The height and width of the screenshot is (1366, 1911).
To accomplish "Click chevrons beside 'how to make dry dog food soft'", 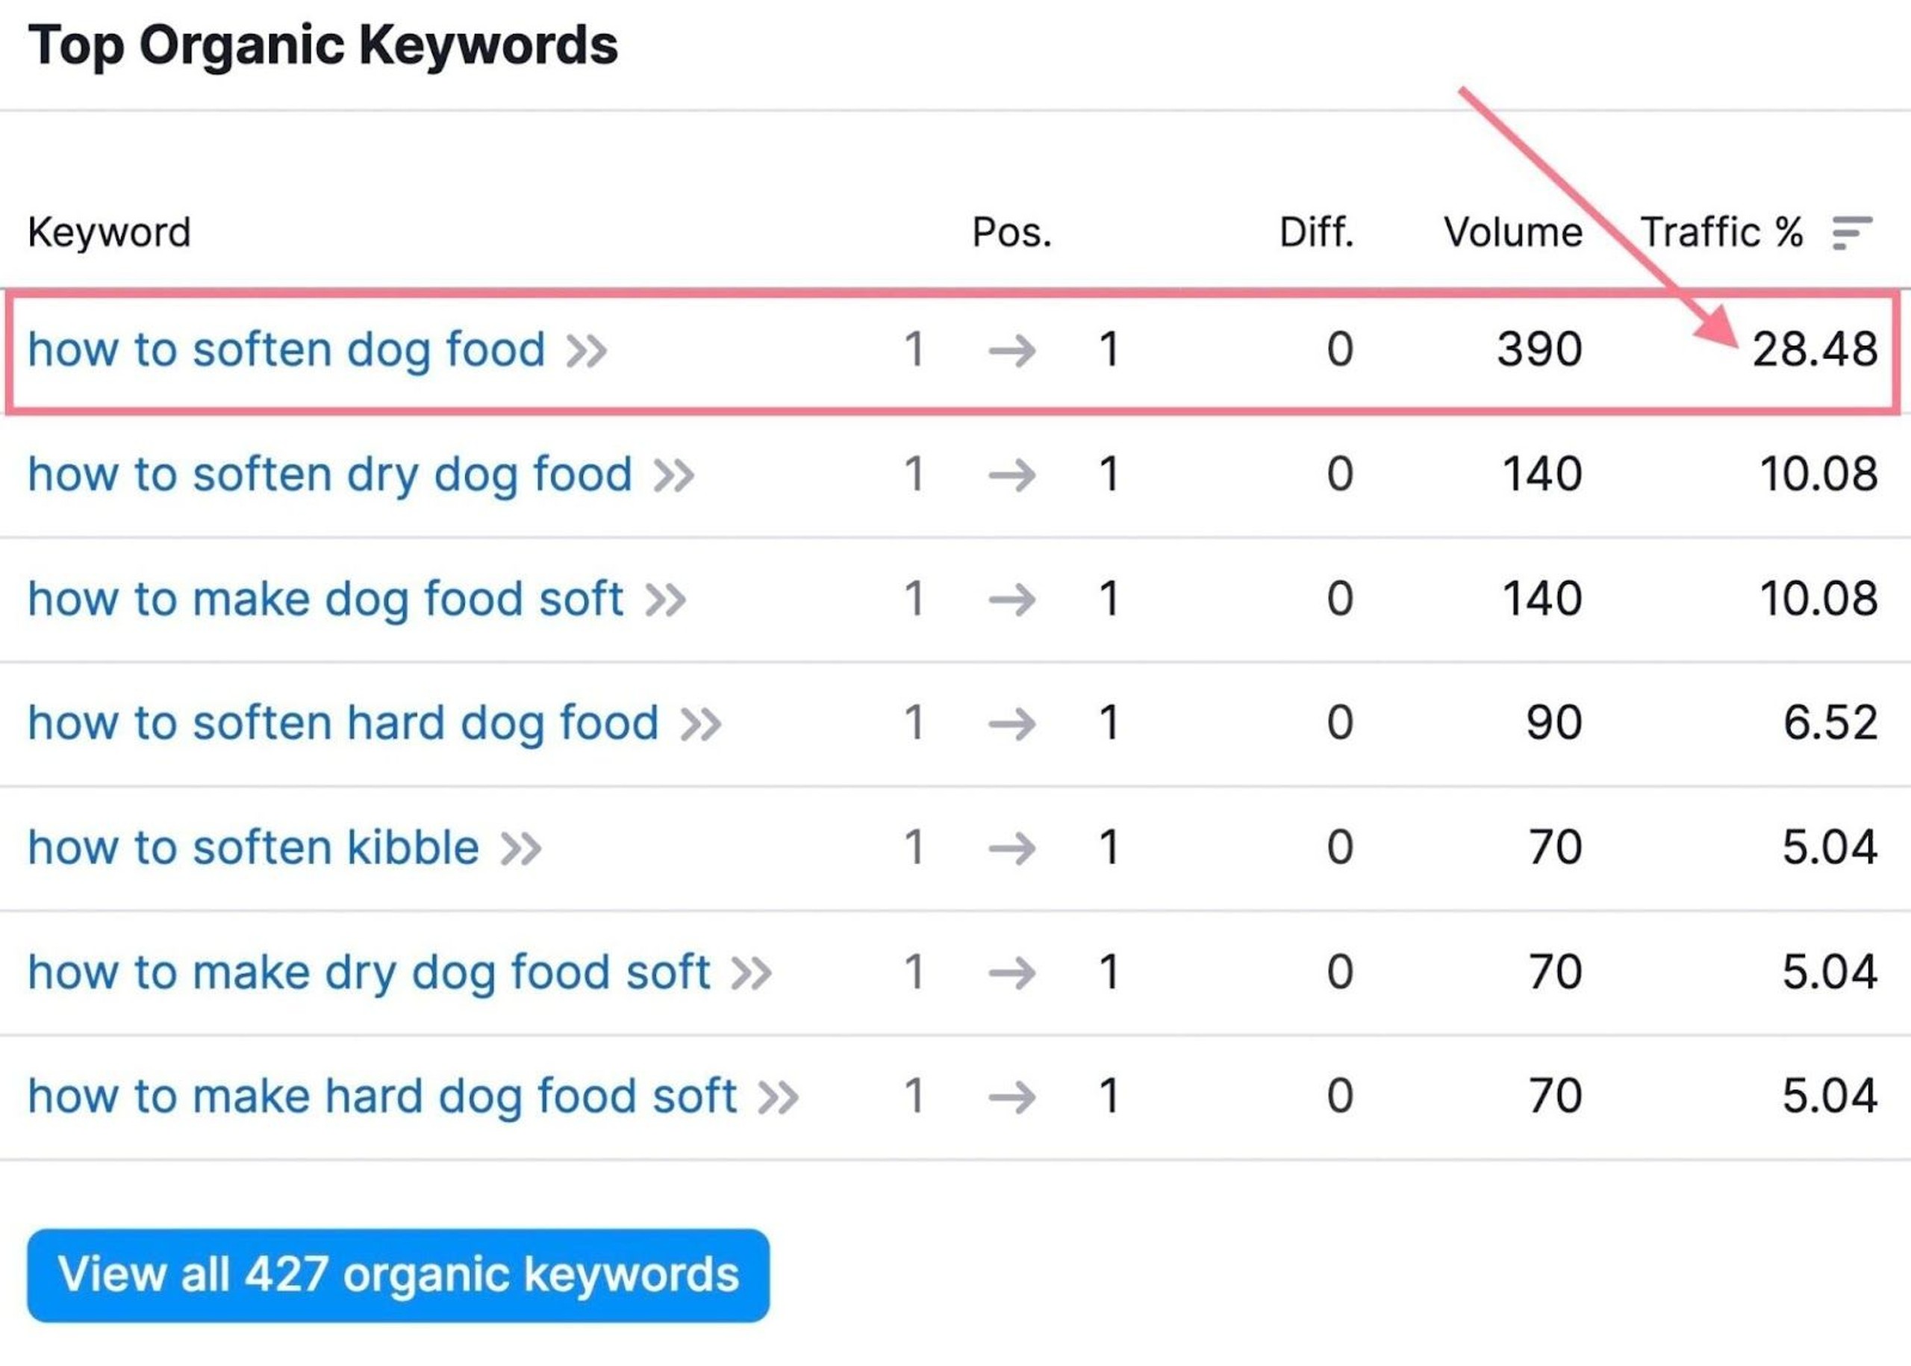I will (751, 973).
